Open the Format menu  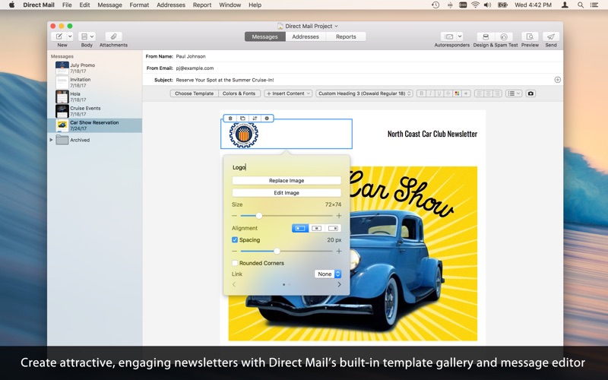[x=139, y=5]
